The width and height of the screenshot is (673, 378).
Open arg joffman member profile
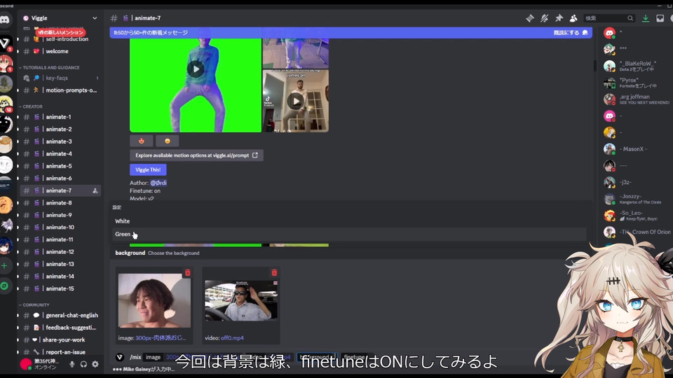pos(637,99)
